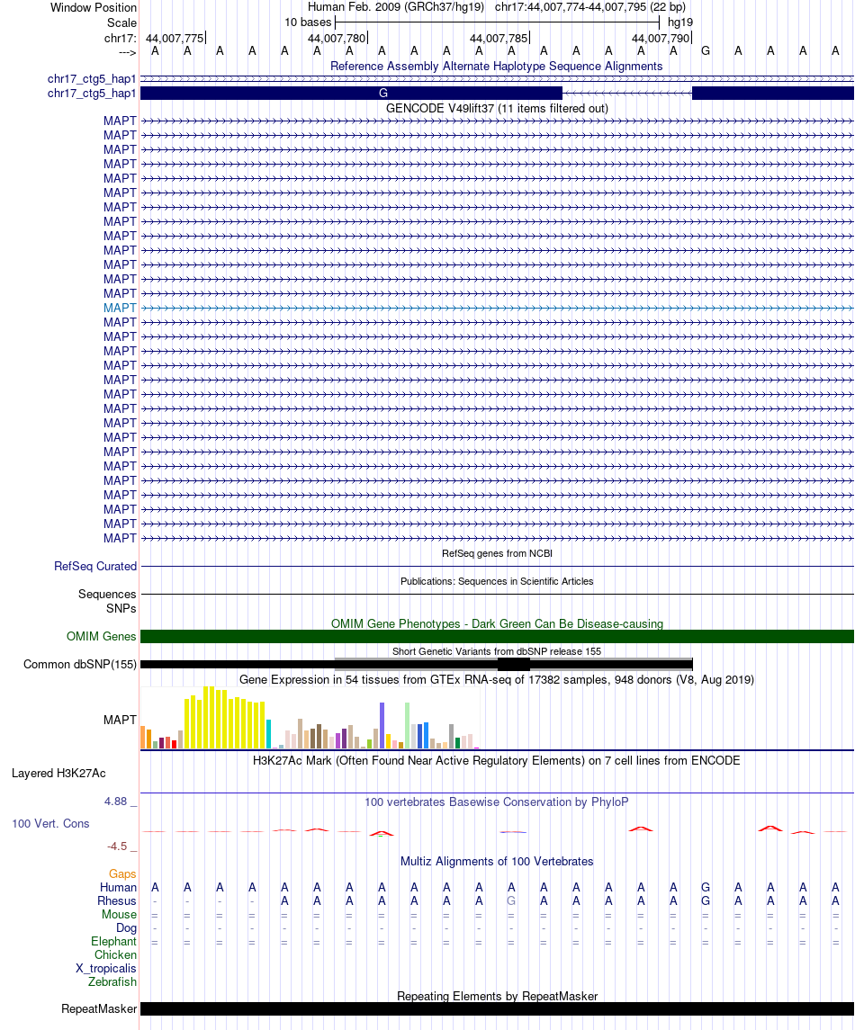Click the -4.5 conservation axis minimum value
855x1030 pixels.
tap(117, 846)
